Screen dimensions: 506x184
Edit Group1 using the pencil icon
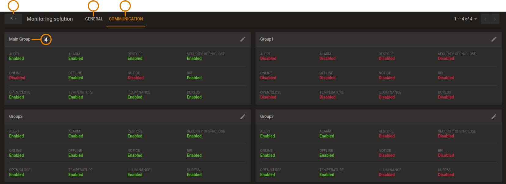click(x=494, y=39)
